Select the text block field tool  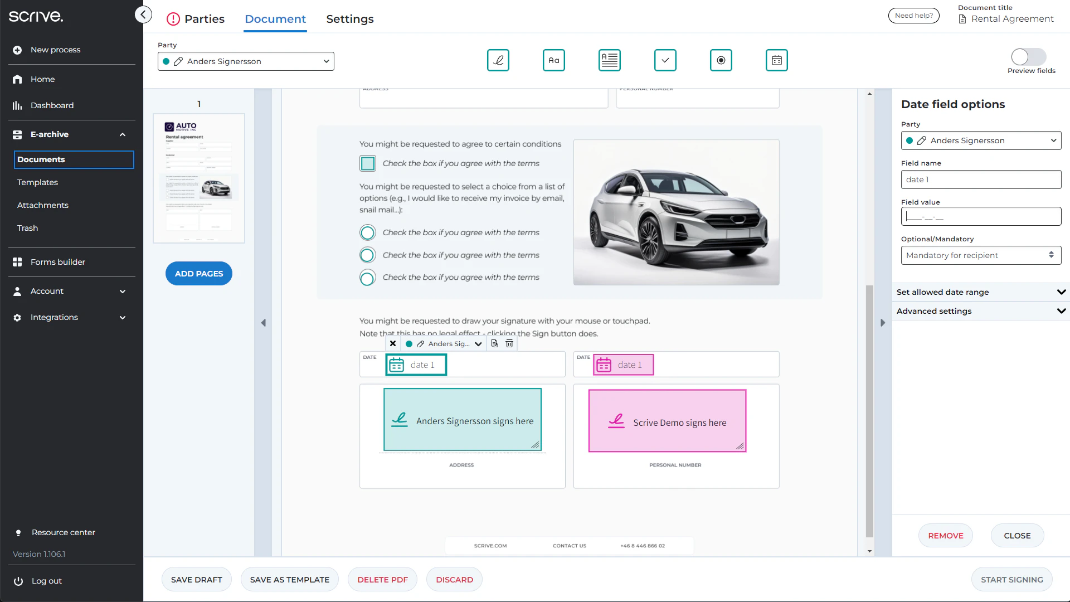tap(609, 60)
